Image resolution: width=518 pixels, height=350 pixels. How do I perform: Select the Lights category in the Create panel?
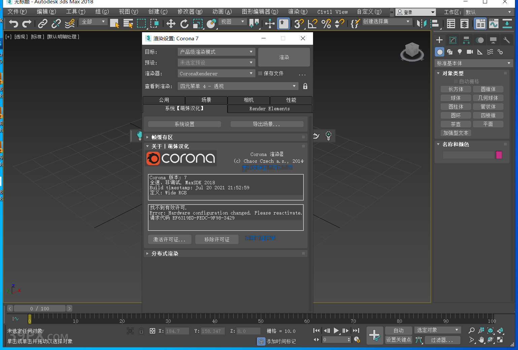[460, 52]
